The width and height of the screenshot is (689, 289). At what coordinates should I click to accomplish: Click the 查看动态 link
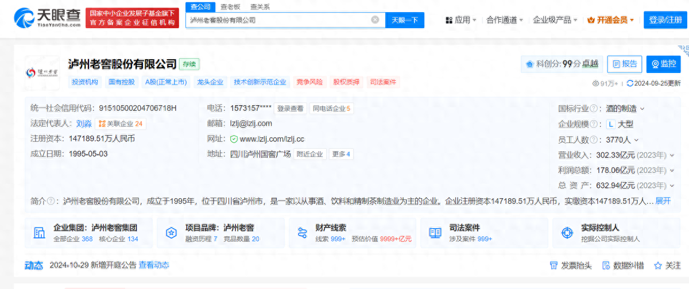pyautogui.click(x=154, y=265)
